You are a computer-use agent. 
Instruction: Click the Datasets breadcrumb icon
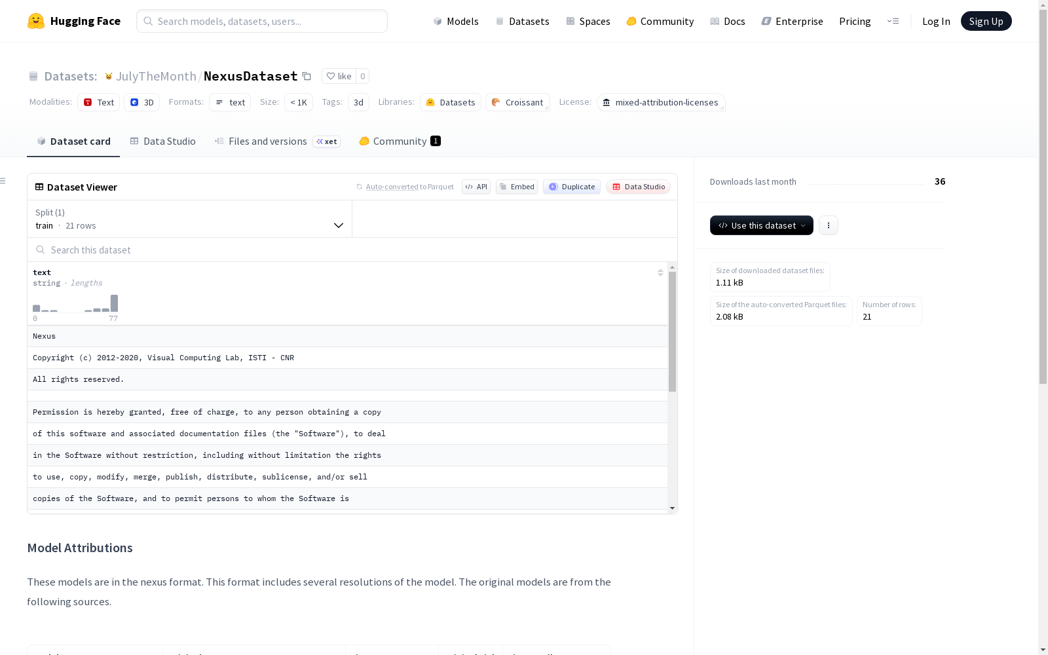(x=33, y=77)
